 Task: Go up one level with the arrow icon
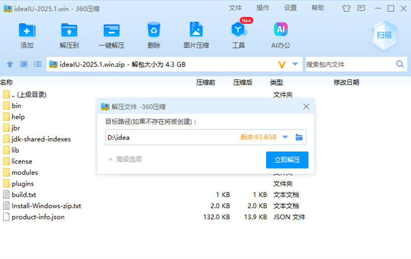click(10, 64)
